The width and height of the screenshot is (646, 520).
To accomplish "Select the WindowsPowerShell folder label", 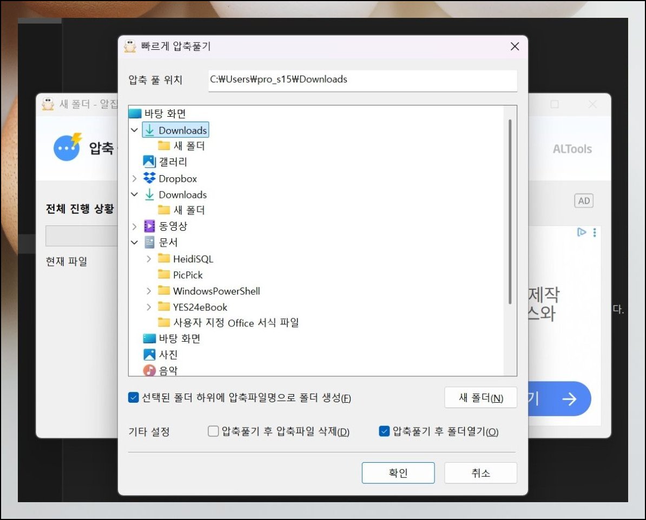I will point(217,291).
